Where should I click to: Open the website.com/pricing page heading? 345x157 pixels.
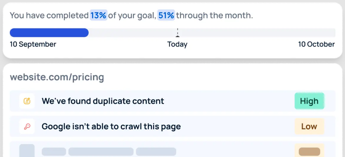tap(57, 77)
